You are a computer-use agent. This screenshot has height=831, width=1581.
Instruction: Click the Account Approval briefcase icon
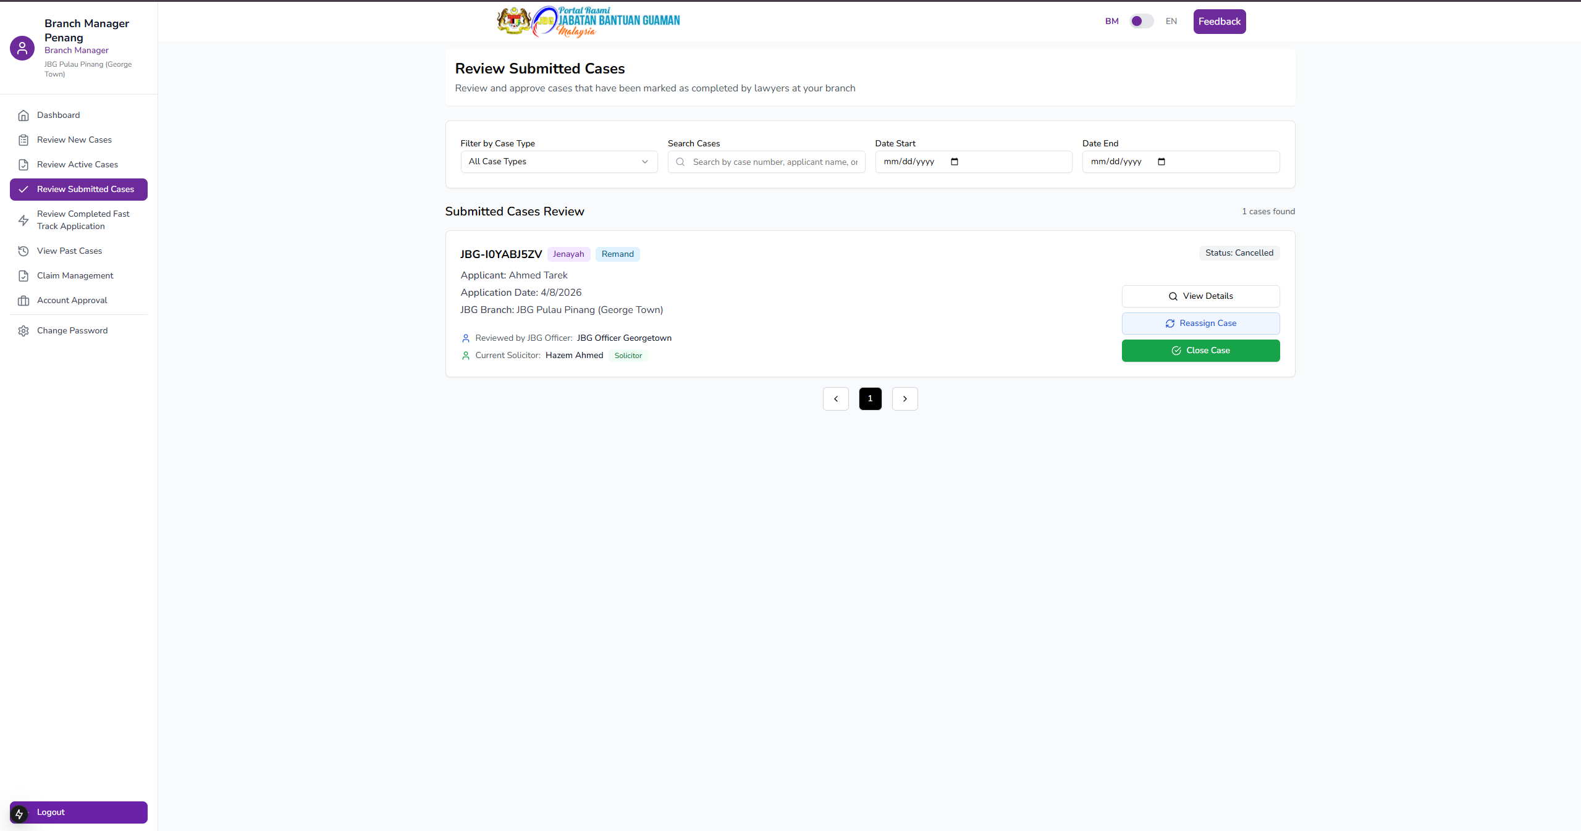click(x=23, y=301)
